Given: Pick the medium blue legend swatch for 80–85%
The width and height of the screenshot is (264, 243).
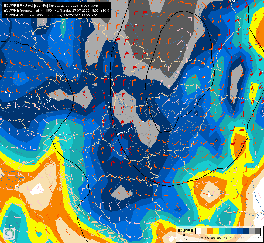Looking at the screenshot, I should [x=240, y=231].
